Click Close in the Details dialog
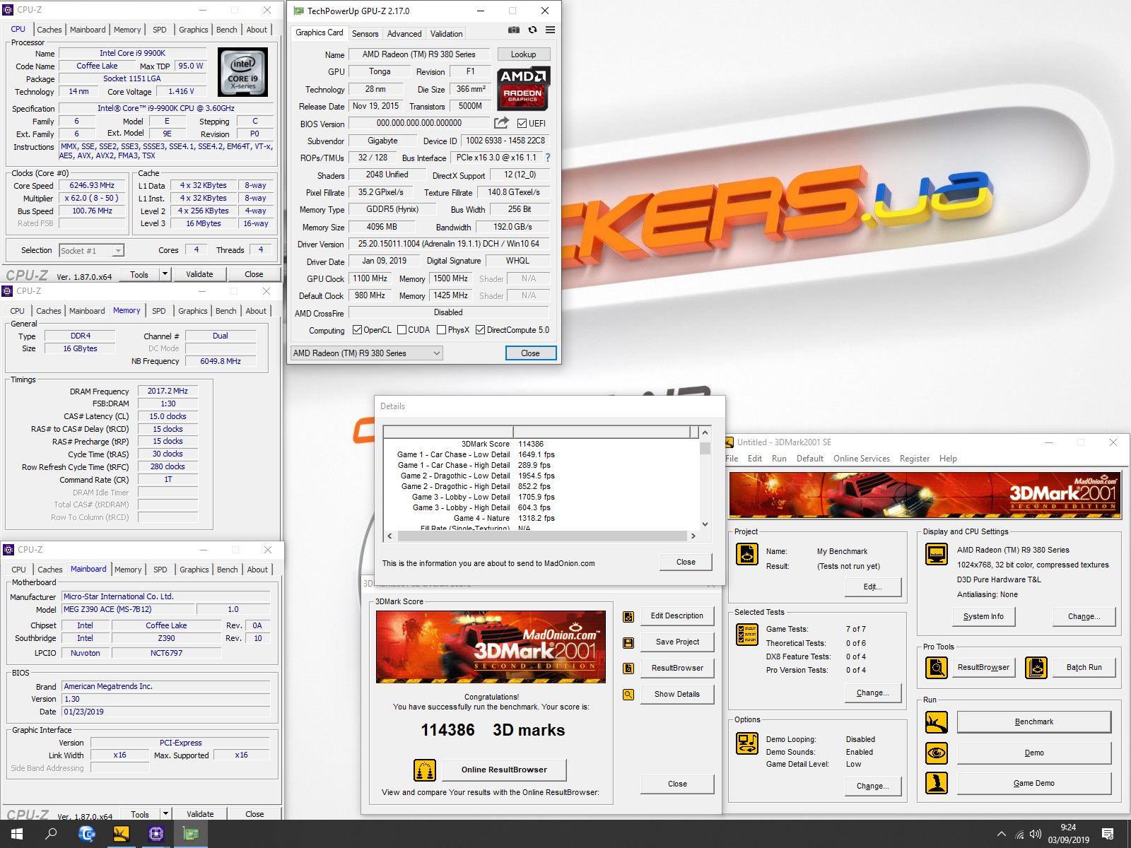1131x848 pixels. point(686,563)
